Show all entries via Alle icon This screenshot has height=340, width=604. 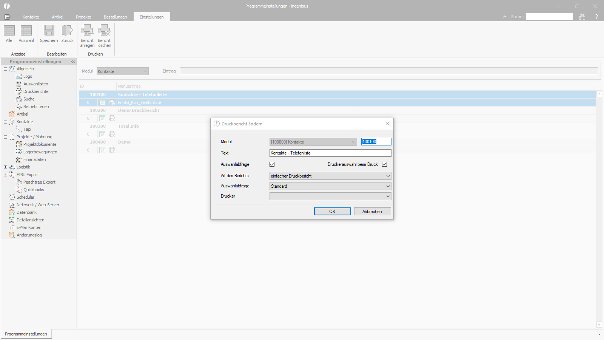coord(9,31)
